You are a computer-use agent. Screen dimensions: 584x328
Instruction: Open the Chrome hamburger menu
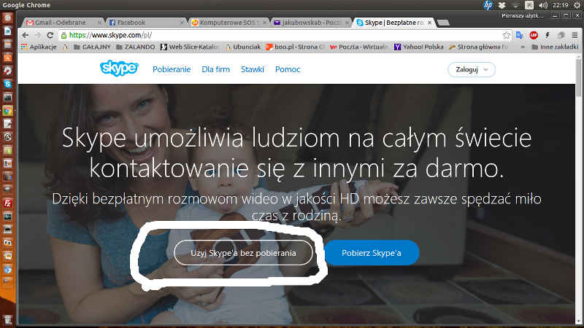[575, 35]
